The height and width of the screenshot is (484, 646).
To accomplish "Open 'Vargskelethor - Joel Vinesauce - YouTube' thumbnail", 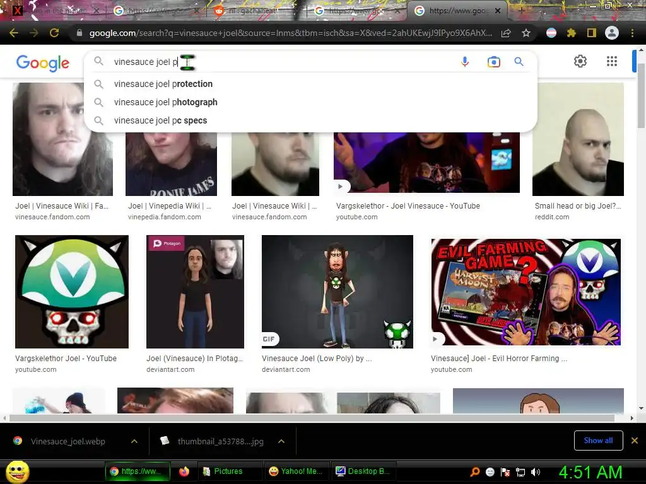I will point(426,163).
